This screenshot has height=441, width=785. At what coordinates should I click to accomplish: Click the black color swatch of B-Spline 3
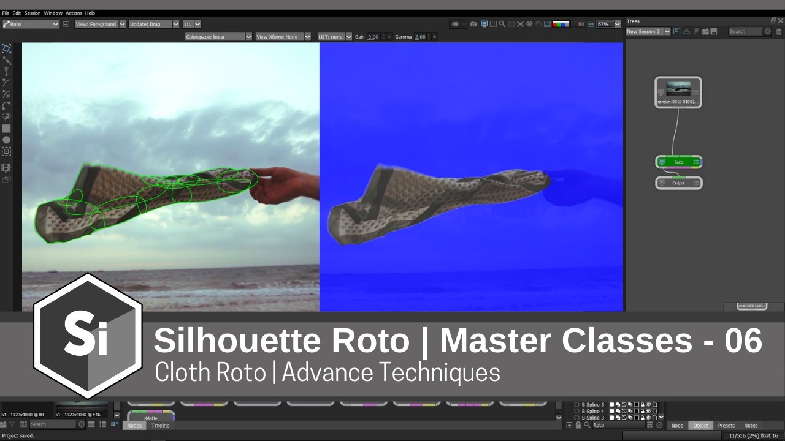637,418
